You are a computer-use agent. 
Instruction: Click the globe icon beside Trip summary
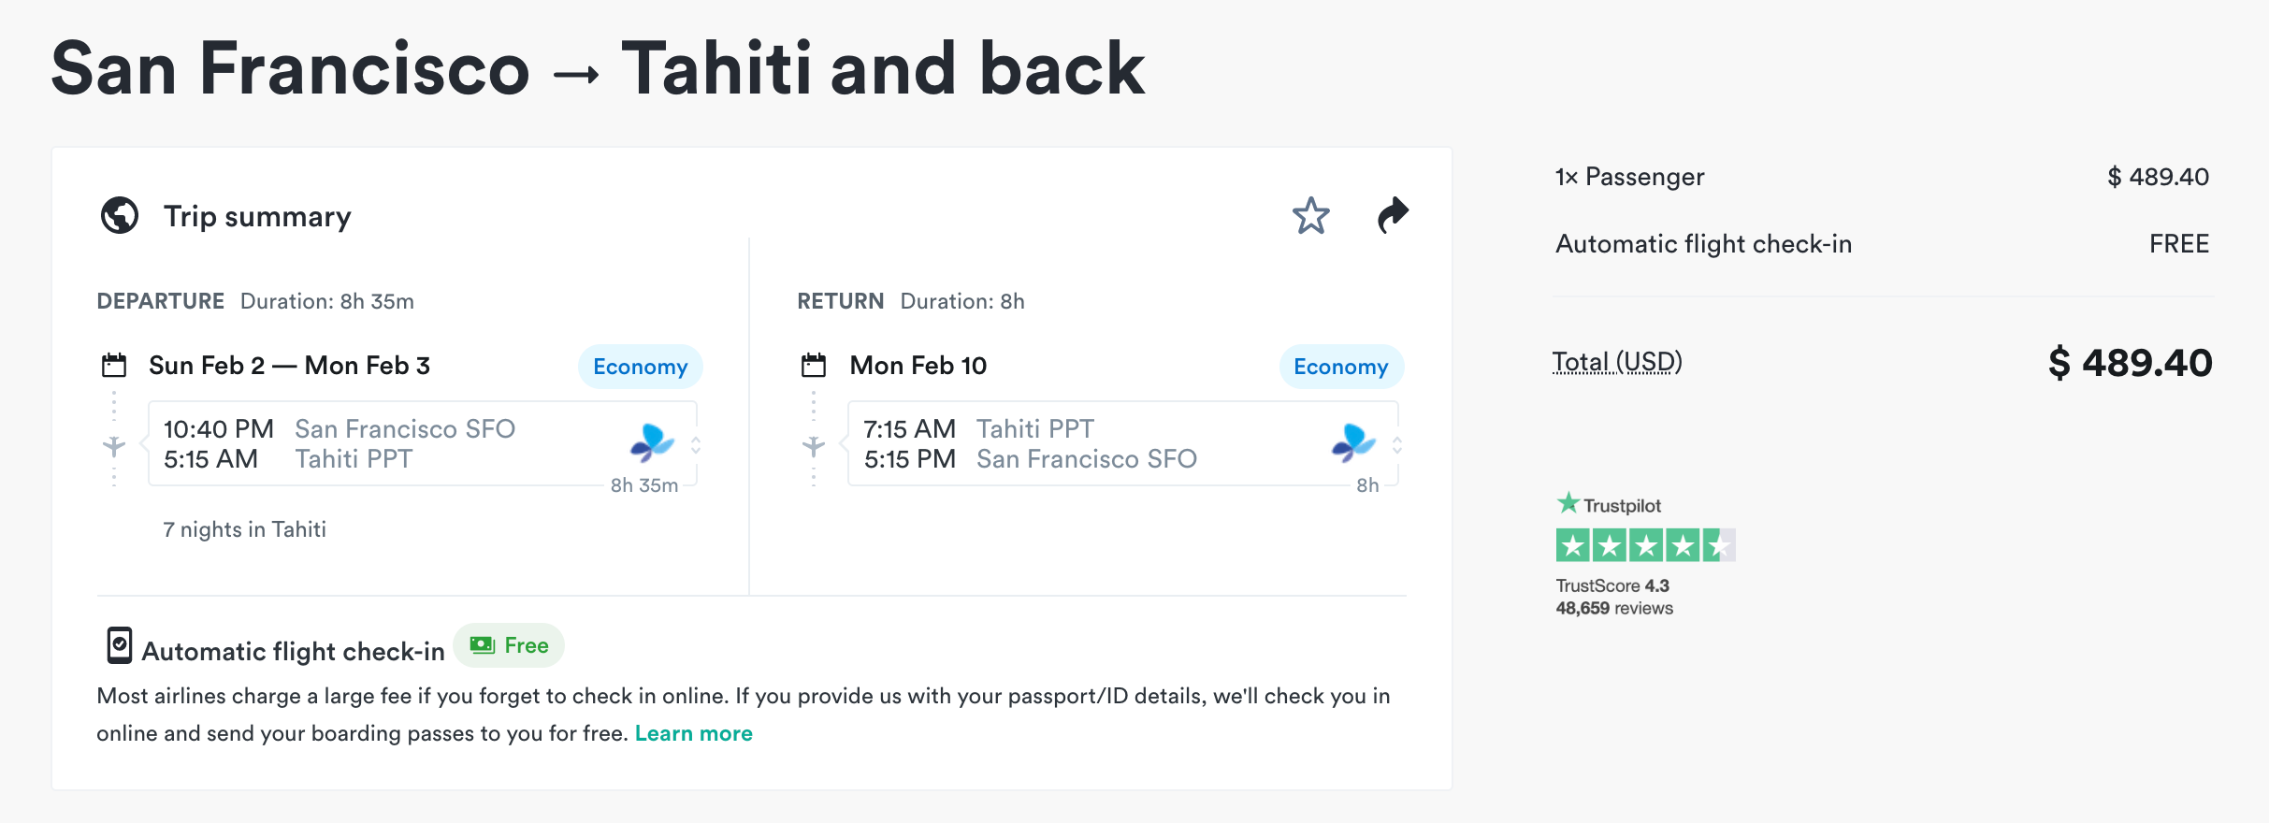pos(120,216)
